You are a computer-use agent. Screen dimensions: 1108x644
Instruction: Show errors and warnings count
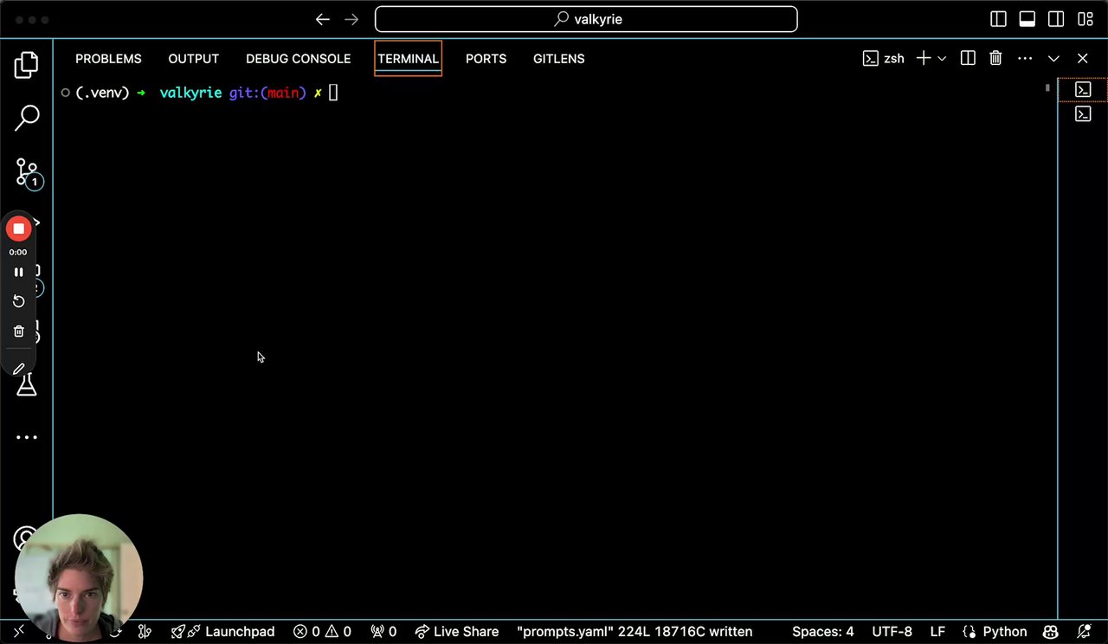[x=322, y=632]
